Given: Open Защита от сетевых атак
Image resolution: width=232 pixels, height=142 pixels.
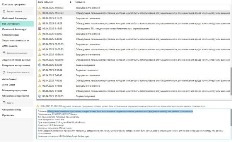Looking at the screenshot, I should pyautogui.click(x=15, y=40).
